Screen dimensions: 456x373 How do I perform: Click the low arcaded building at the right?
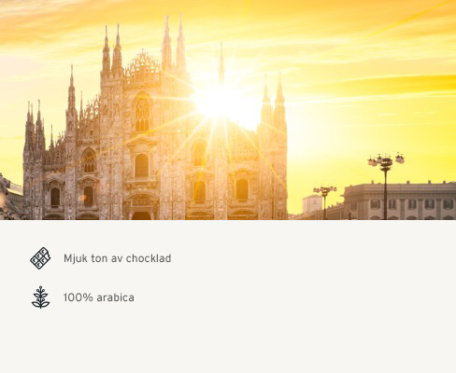[400, 201]
